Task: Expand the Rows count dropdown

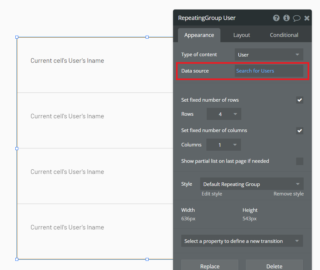Action: coord(224,114)
